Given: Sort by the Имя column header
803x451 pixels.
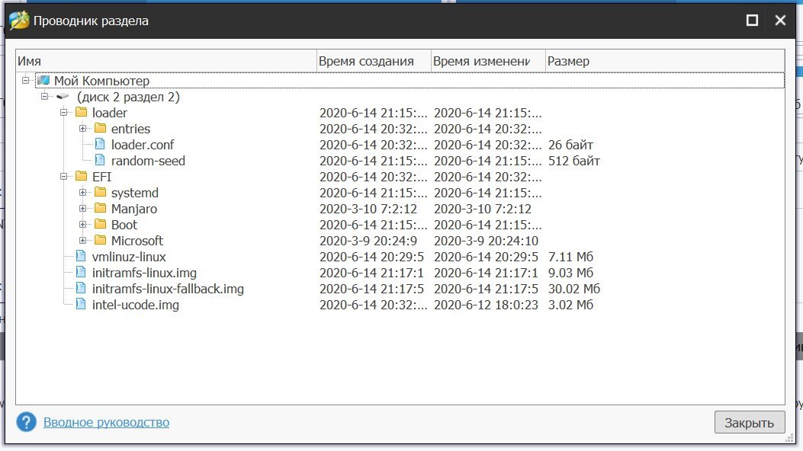Looking at the screenshot, I should pos(166,61).
